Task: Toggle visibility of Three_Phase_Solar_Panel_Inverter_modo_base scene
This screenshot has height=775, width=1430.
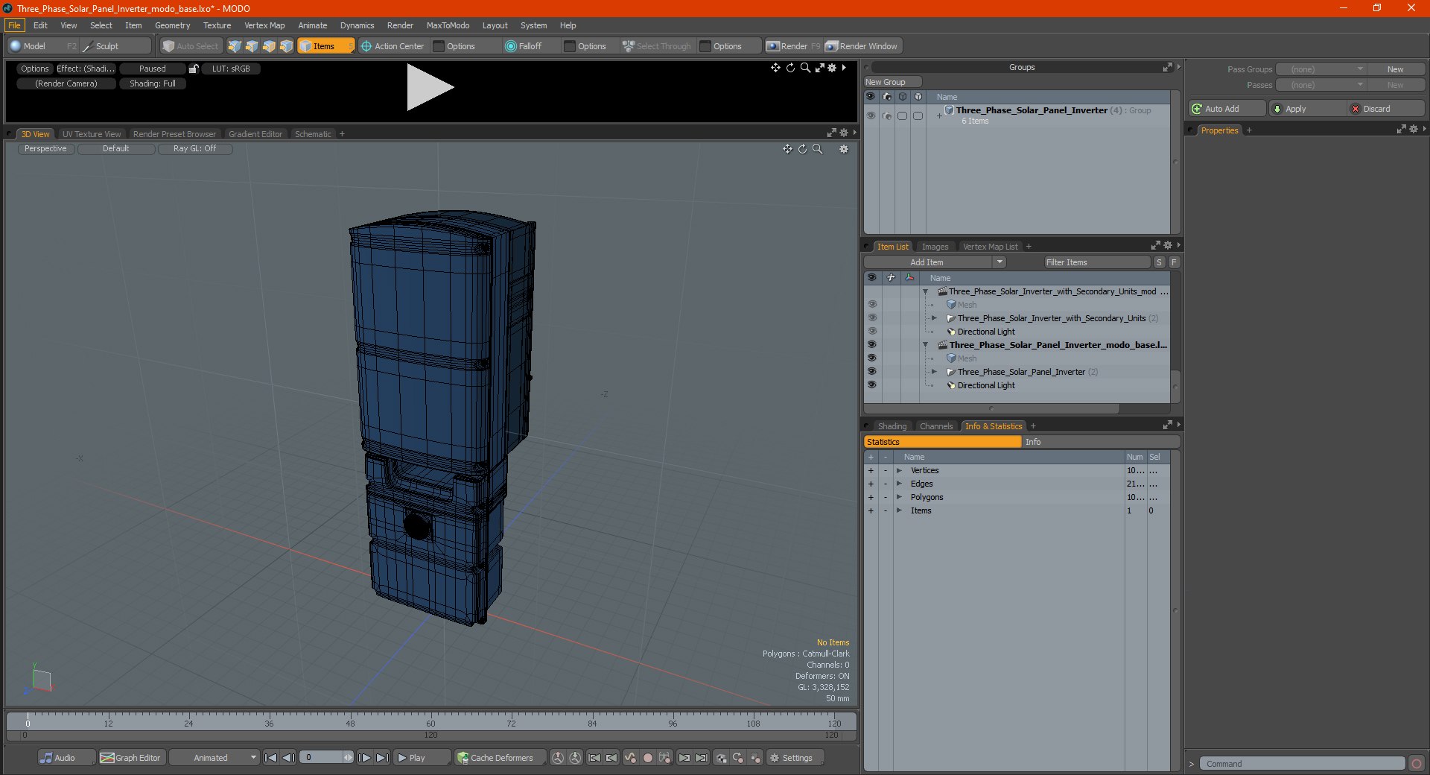Action: tap(871, 345)
